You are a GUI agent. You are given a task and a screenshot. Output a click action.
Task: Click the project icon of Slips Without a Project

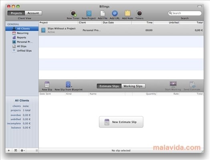tap(43, 30)
